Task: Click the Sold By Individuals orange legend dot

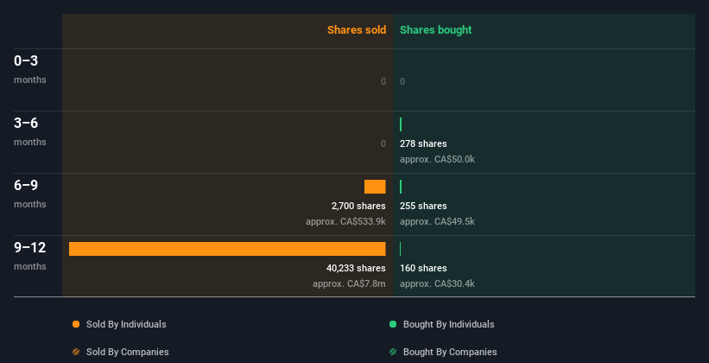Action: coord(76,324)
